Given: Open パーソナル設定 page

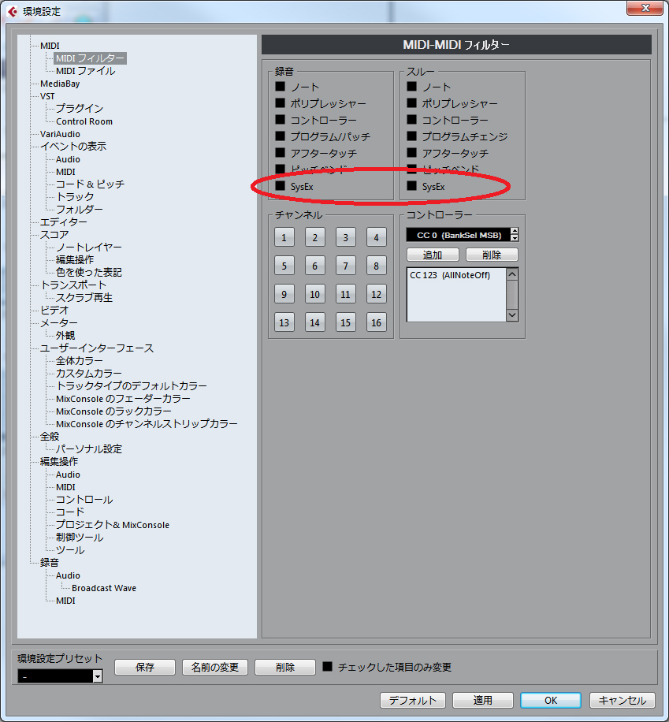Looking at the screenshot, I should pos(89,449).
